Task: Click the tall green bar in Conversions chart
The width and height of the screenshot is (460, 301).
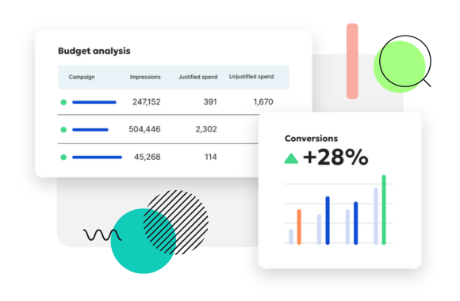Action: point(384,210)
